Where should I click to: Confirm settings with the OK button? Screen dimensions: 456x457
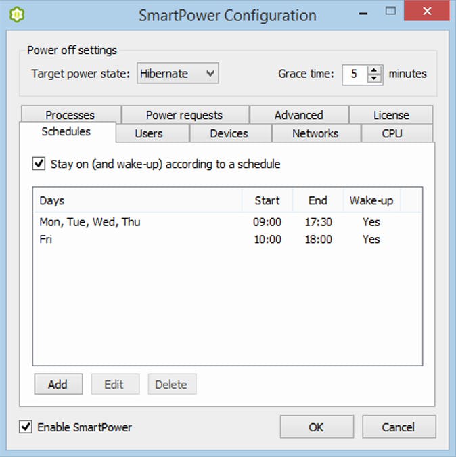click(317, 427)
